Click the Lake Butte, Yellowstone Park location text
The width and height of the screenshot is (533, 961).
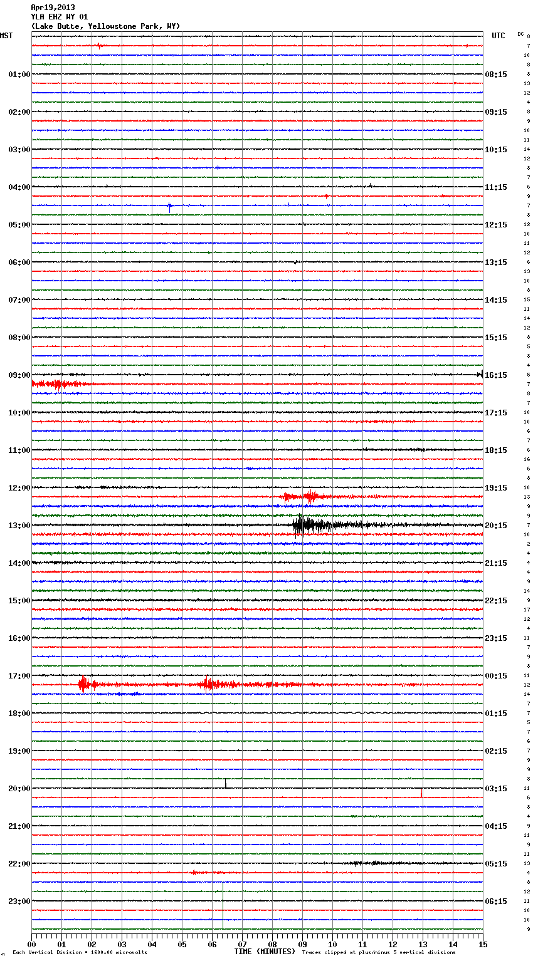pos(105,26)
